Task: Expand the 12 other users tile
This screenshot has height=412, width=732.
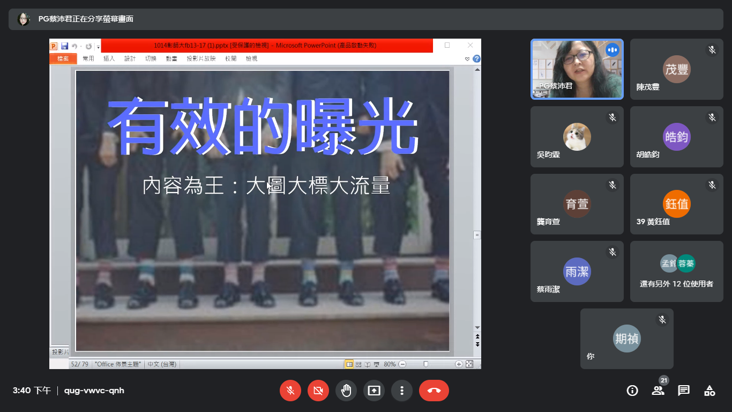Action: tap(676, 271)
